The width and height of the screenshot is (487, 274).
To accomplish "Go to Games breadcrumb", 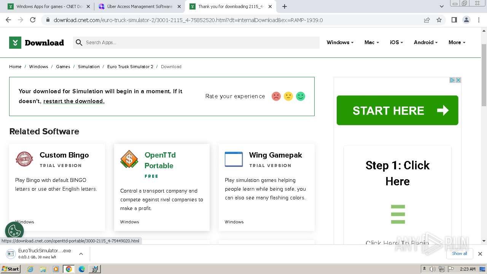I will pos(63,67).
